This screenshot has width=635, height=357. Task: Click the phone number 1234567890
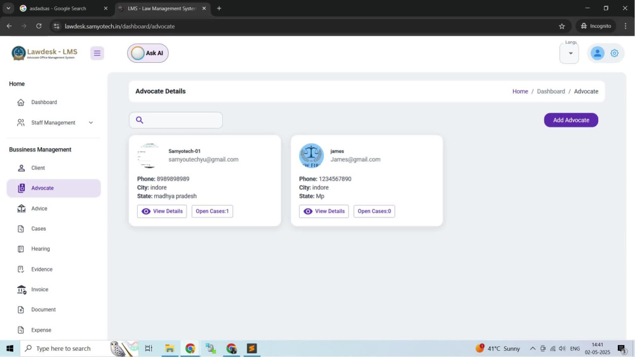click(x=335, y=179)
